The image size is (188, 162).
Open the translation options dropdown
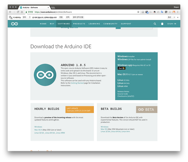(x=171, y=17)
